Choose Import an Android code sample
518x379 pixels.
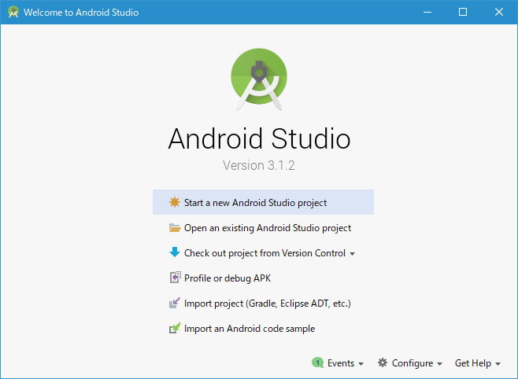[x=263, y=329]
